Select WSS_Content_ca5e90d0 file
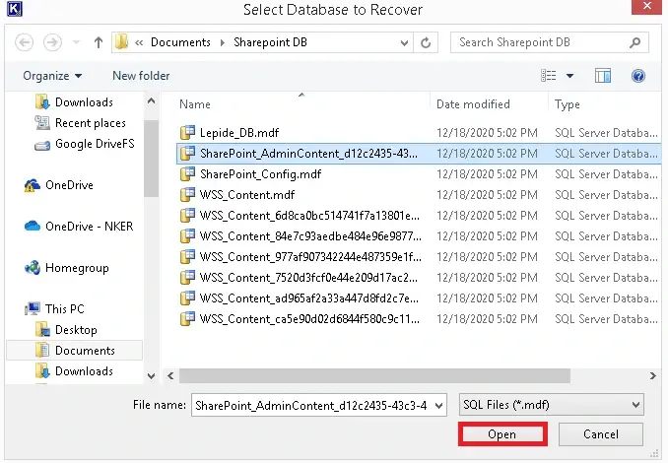The height and width of the screenshot is (463, 668). [419, 319]
